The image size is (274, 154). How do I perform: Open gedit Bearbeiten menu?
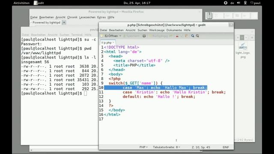116,30
